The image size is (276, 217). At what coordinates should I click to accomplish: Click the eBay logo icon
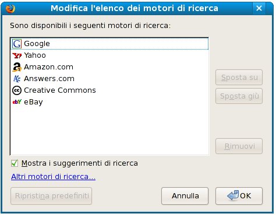click(x=17, y=101)
